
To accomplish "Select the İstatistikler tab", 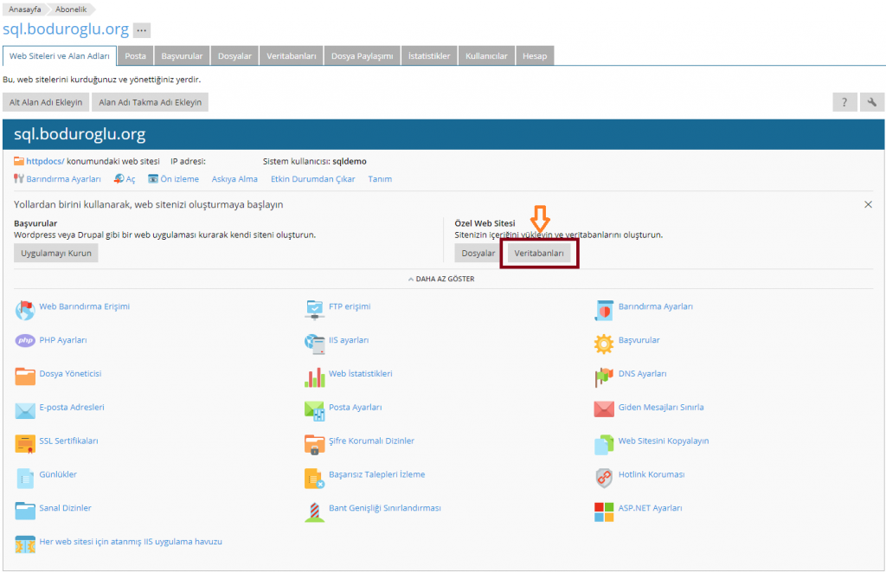I will click(x=429, y=56).
